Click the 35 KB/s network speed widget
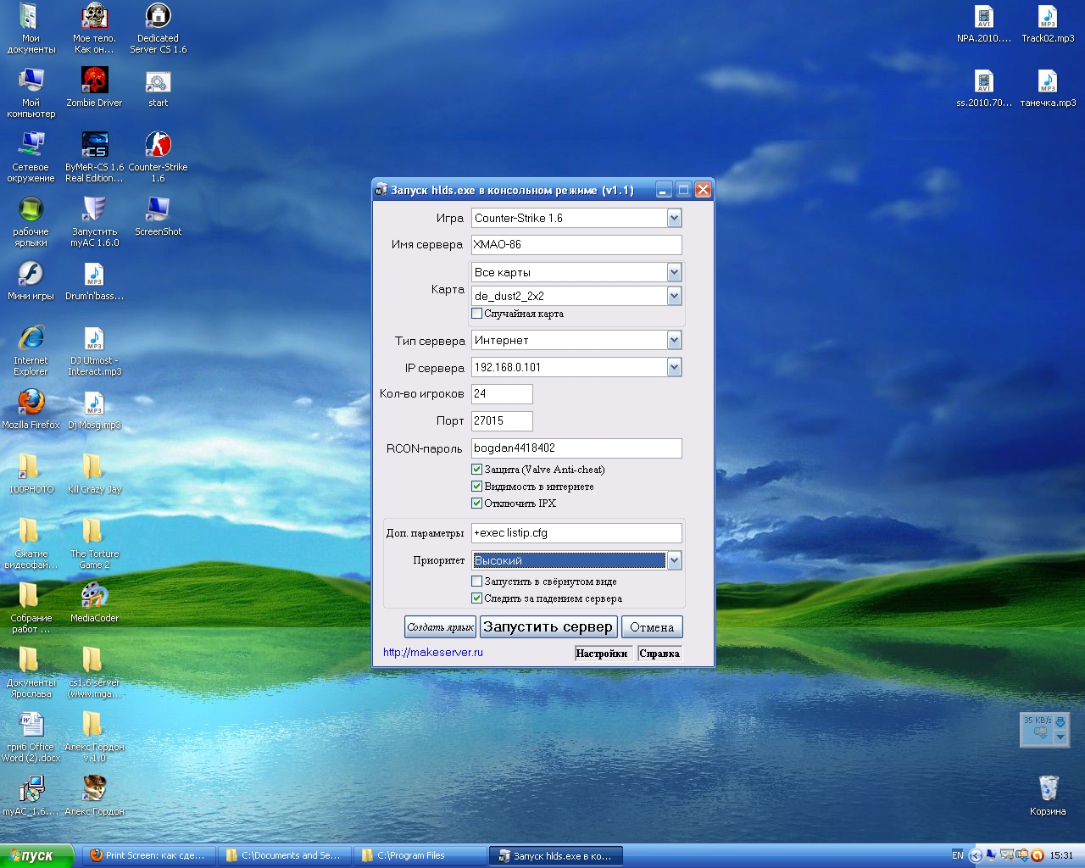 pyautogui.click(x=1043, y=730)
